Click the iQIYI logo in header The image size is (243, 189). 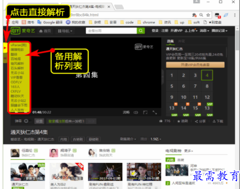[x=23, y=31]
